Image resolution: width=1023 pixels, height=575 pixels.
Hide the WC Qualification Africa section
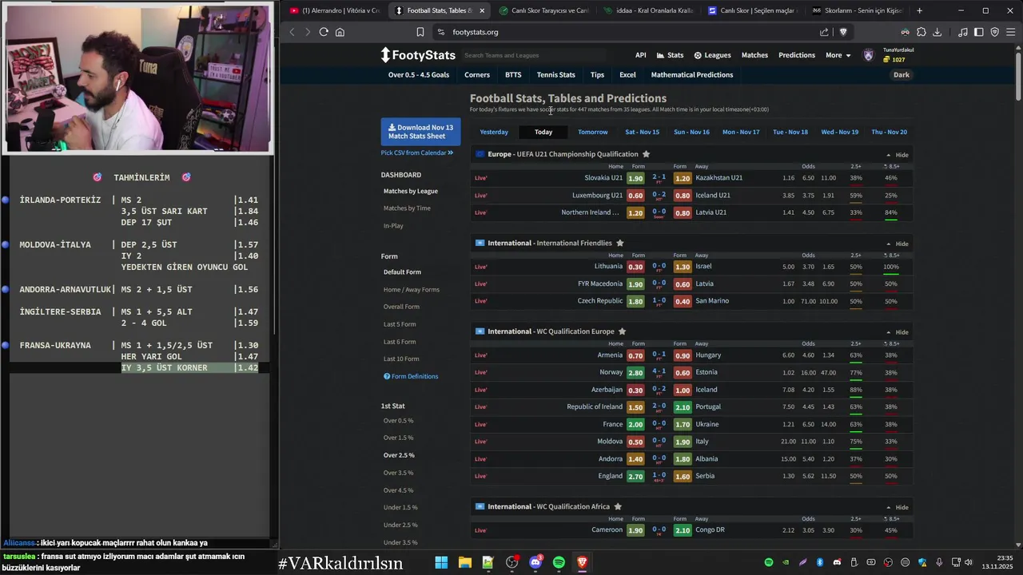pos(898,507)
